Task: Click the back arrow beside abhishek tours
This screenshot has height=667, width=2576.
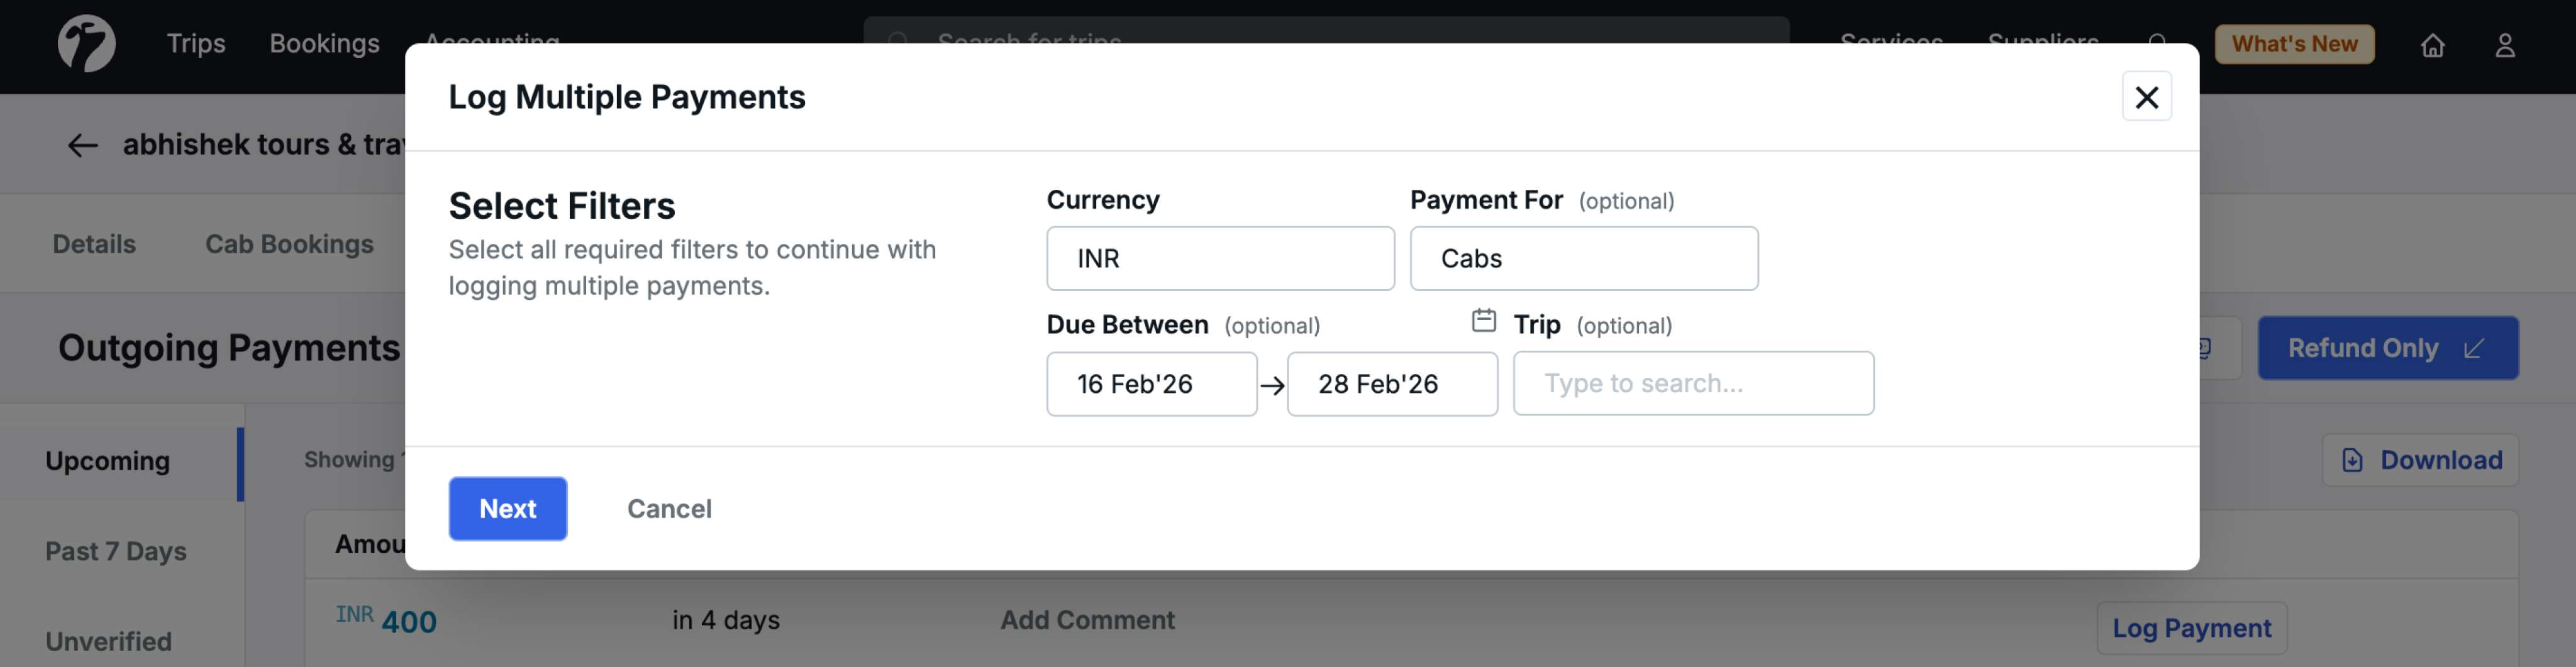Action: [82, 145]
